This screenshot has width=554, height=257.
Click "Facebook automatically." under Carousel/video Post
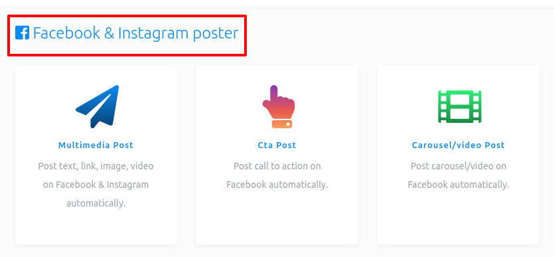pos(458,185)
